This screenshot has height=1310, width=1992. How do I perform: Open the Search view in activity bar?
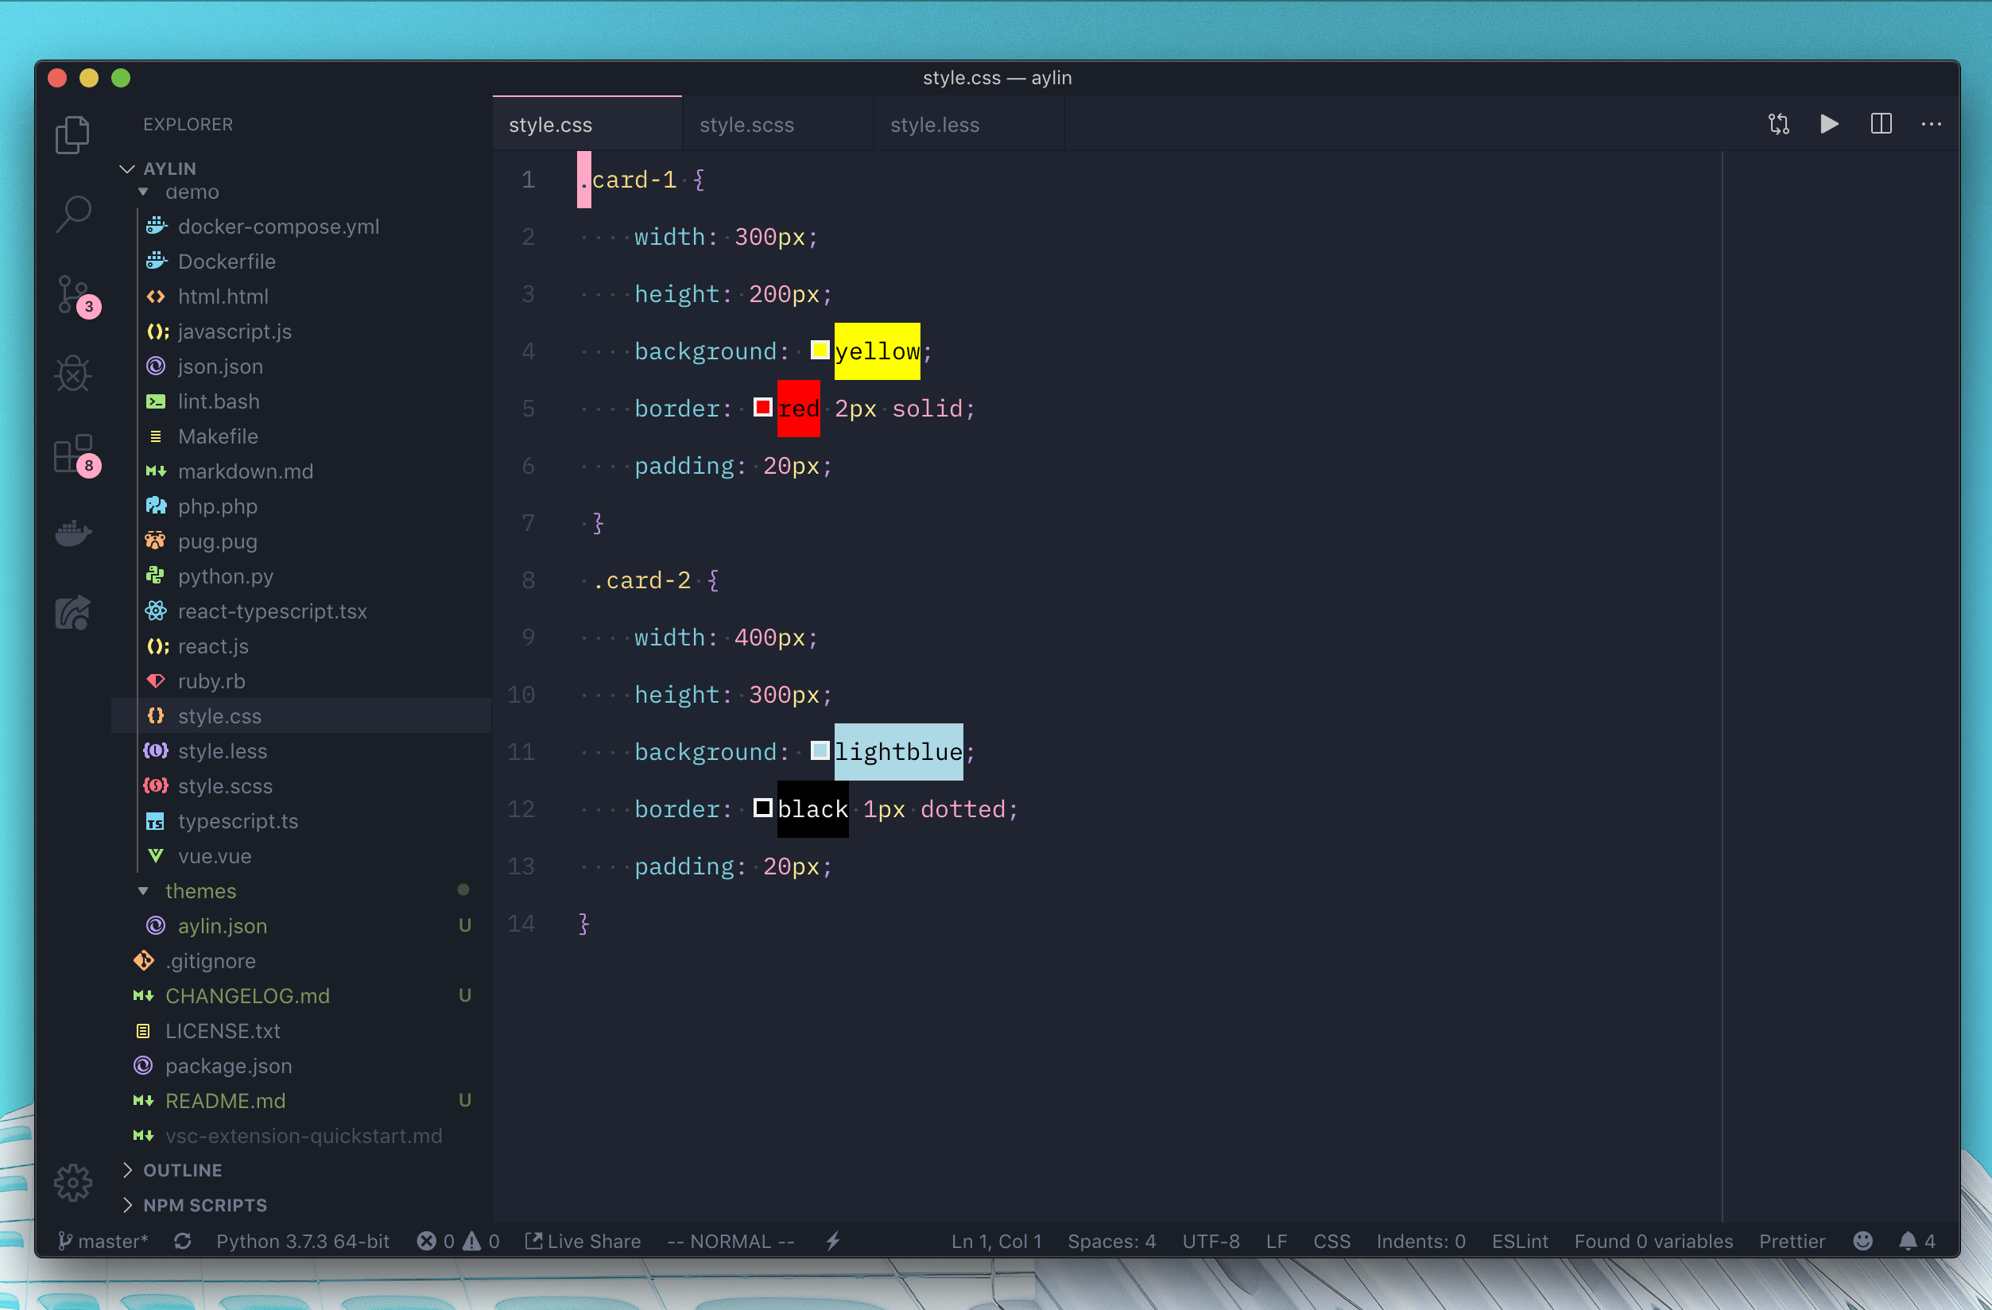click(x=74, y=215)
